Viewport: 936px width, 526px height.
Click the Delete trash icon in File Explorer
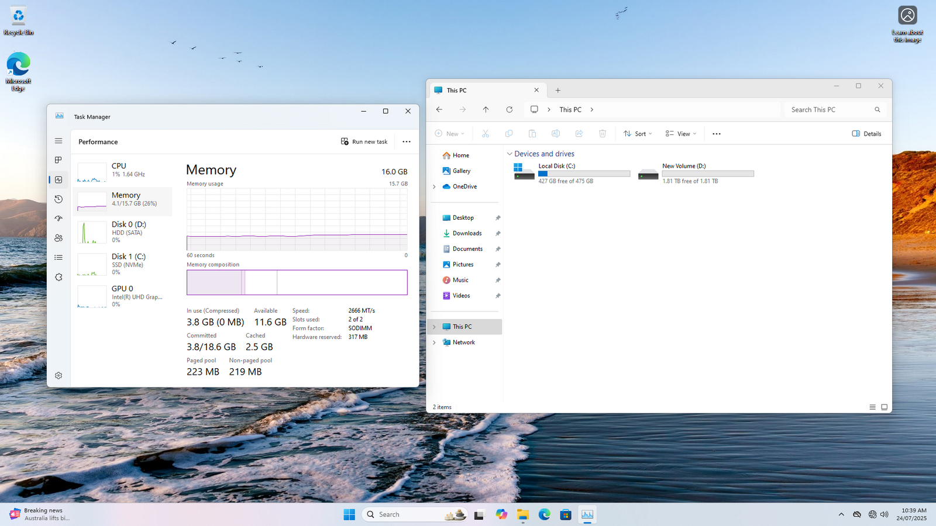603,134
